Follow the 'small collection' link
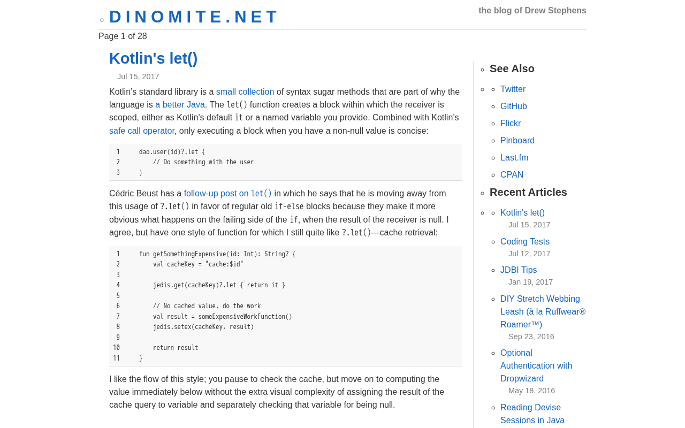The image size is (685, 428). tap(245, 91)
